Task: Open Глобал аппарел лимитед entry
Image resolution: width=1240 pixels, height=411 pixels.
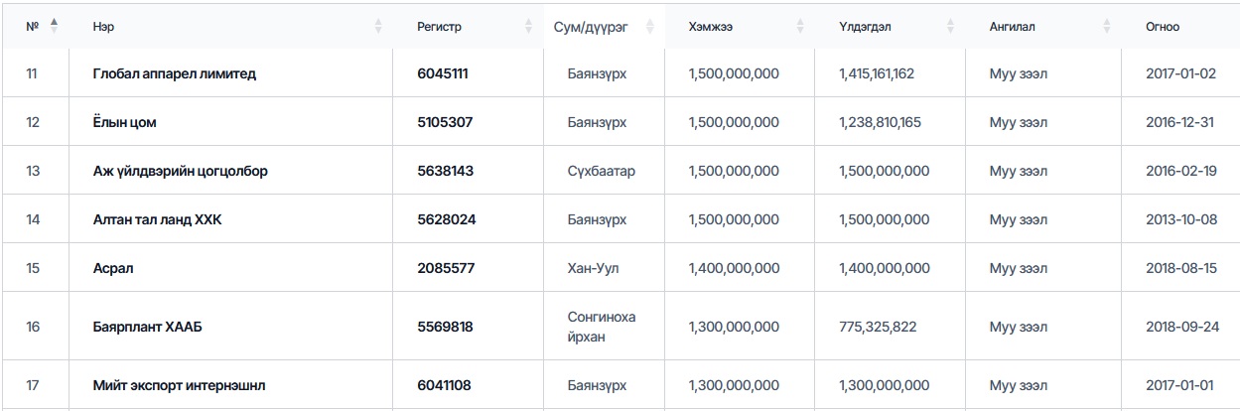Action: [x=174, y=73]
